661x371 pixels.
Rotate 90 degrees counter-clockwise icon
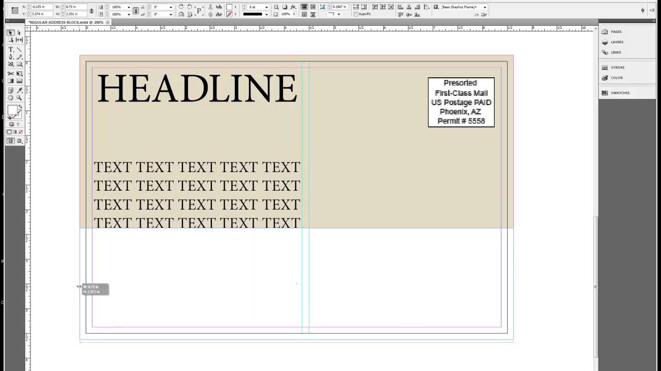click(190, 7)
